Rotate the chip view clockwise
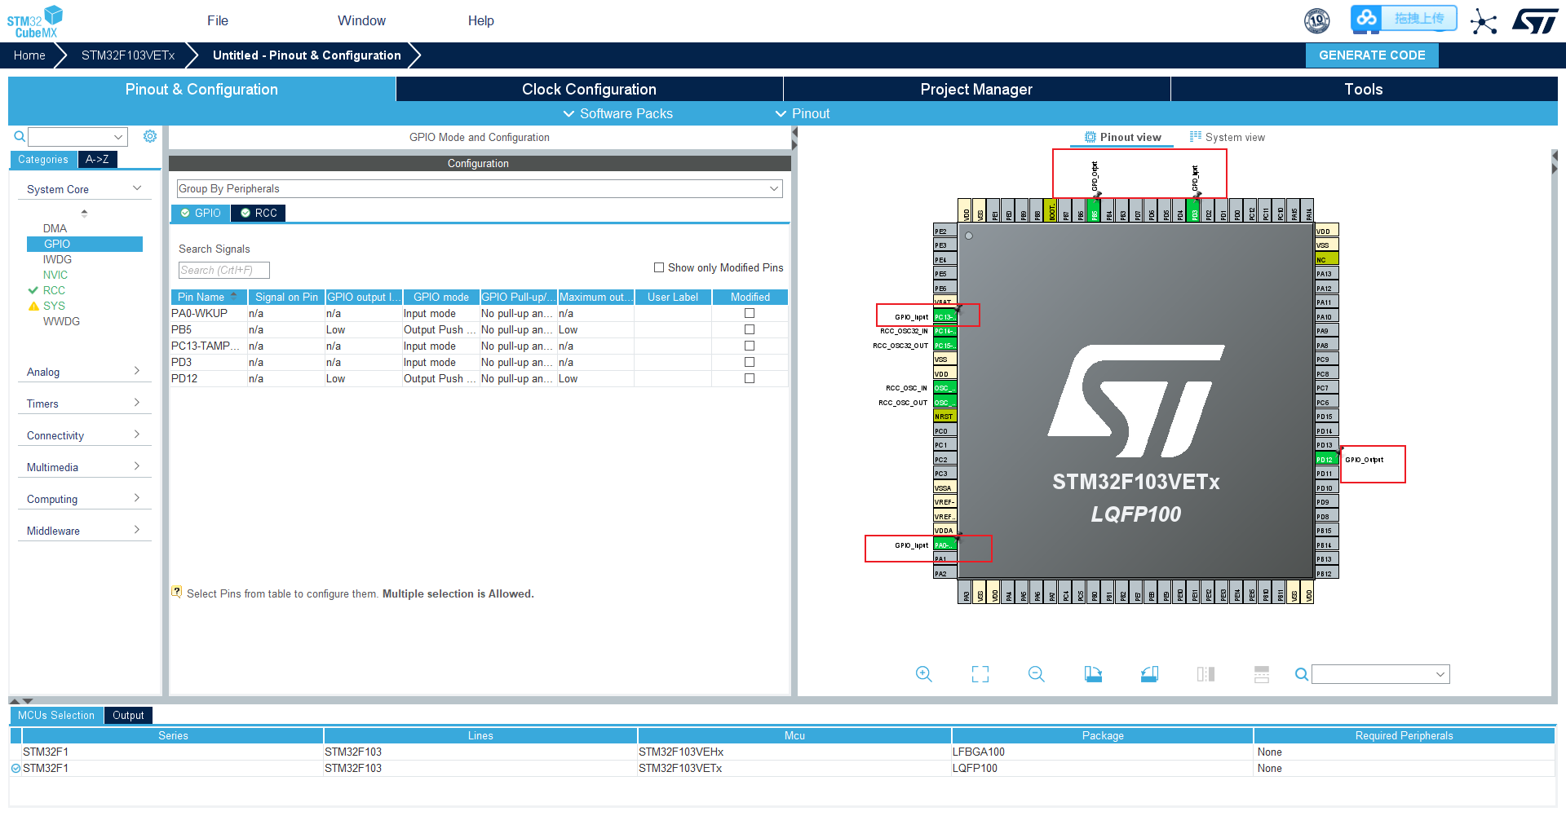The image size is (1566, 816). click(1093, 674)
